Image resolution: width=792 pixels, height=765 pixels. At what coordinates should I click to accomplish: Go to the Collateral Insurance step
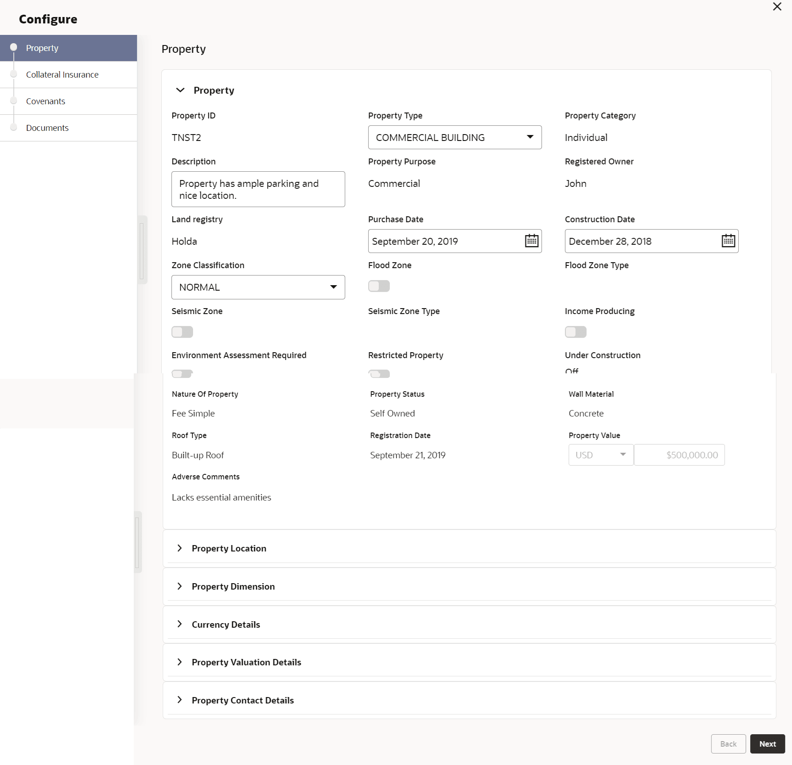[x=68, y=74]
